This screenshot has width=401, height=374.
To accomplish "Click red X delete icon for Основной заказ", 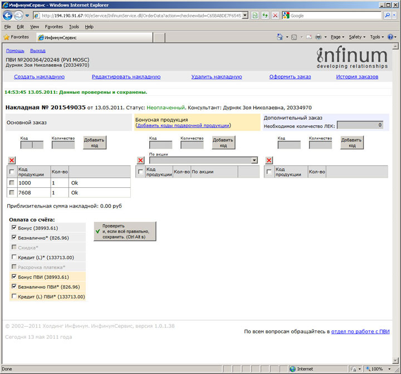I will pos(12,161).
